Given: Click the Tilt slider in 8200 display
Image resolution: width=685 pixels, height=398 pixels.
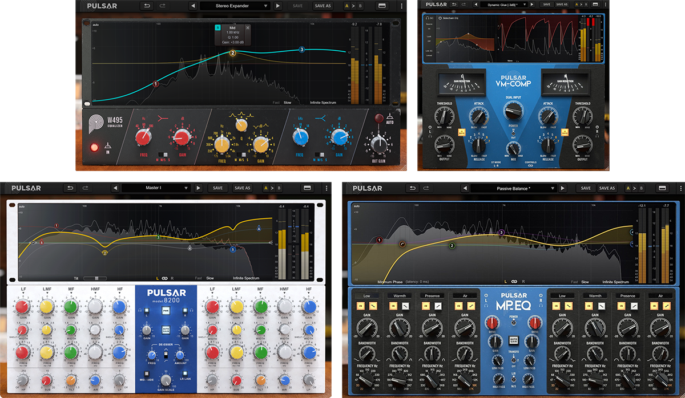Looking at the screenshot, I should click(94, 278).
